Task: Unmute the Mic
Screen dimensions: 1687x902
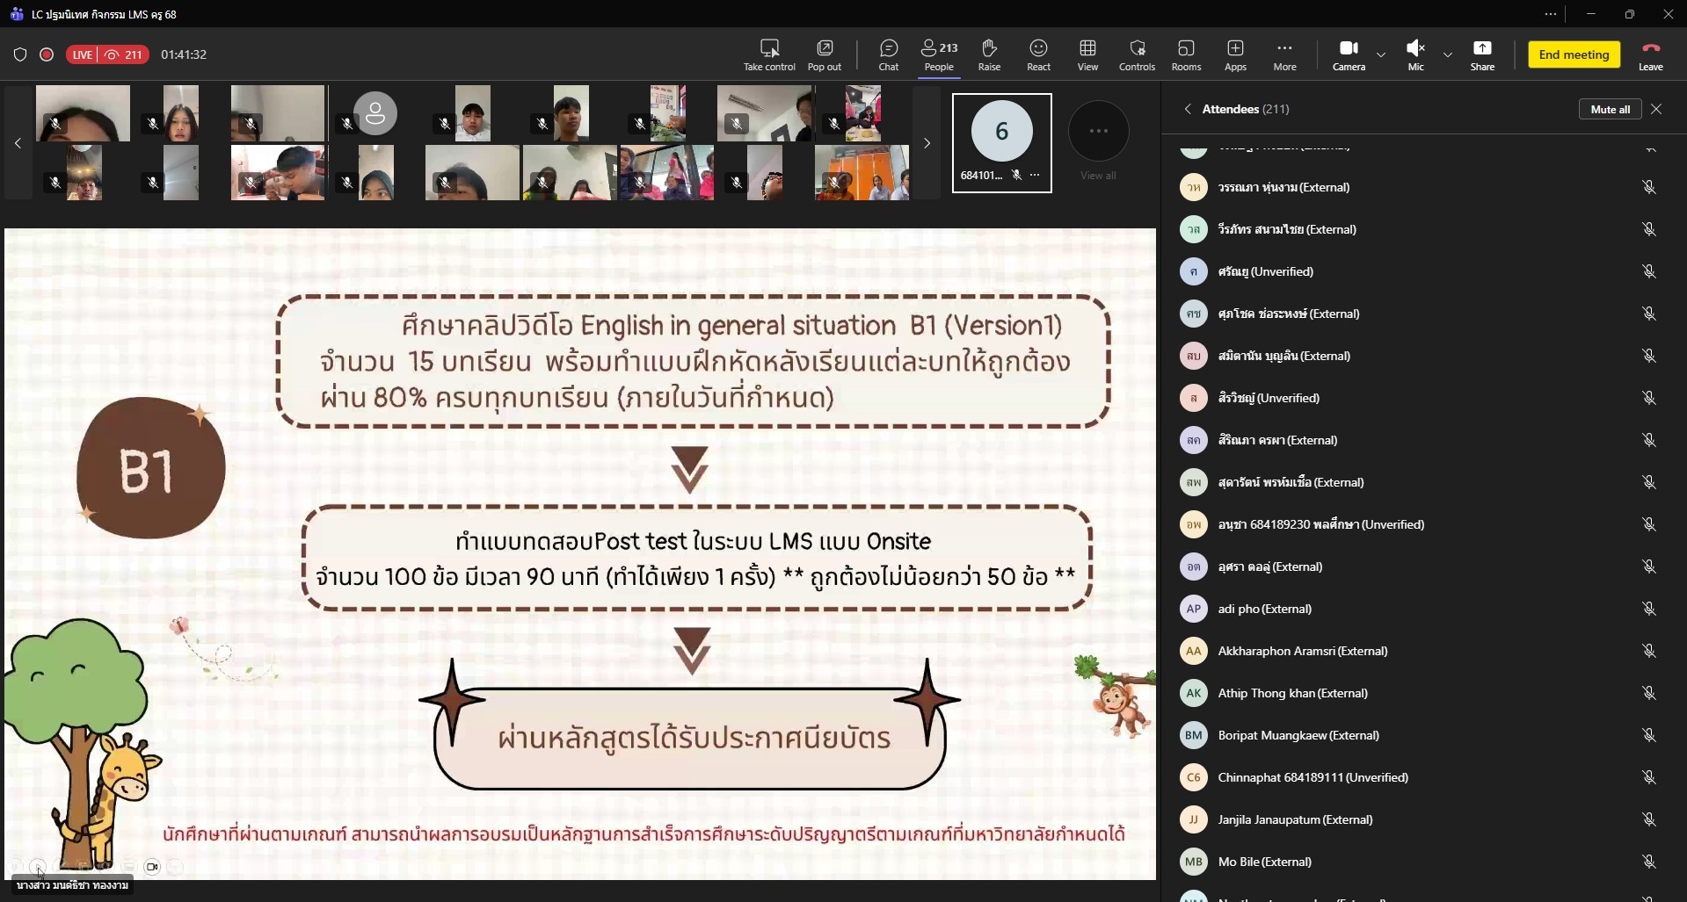Action: point(1414,54)
